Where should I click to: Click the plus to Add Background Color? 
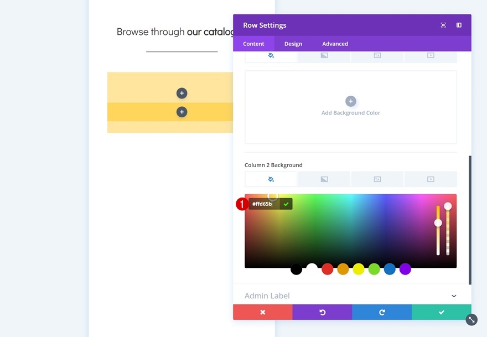351,101
